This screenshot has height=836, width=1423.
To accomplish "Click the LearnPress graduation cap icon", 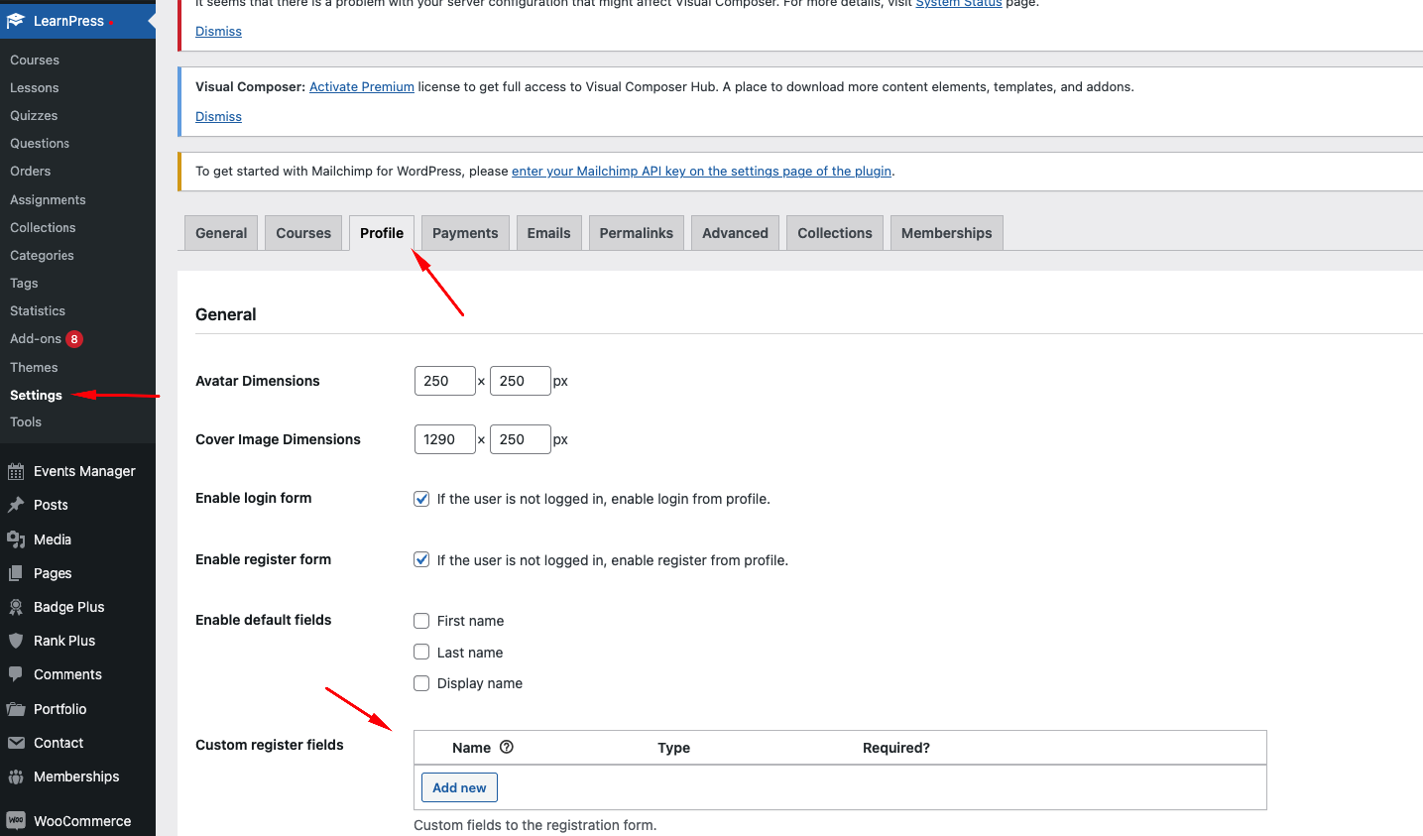I will pos(16,21).
